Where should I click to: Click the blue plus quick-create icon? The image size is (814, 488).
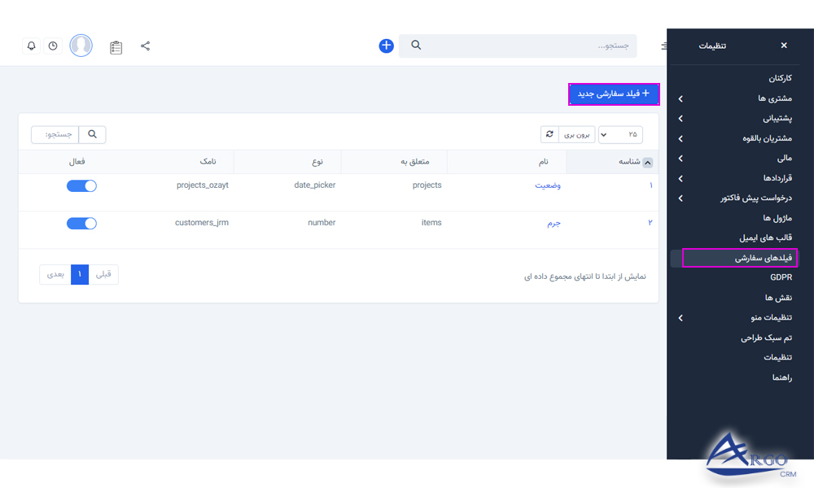pos(385,46)
